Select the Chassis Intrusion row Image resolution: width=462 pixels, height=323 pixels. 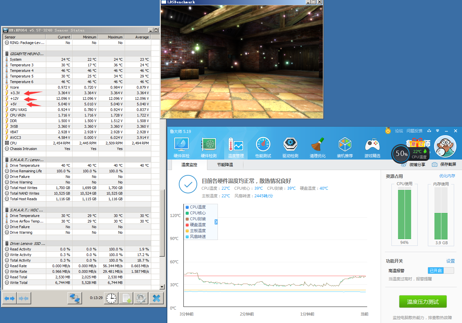point(77,149)
